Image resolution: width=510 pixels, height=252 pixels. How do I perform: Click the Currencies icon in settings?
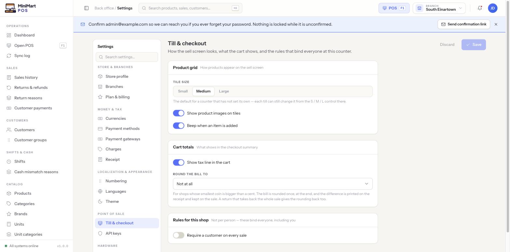pos(100,119)
